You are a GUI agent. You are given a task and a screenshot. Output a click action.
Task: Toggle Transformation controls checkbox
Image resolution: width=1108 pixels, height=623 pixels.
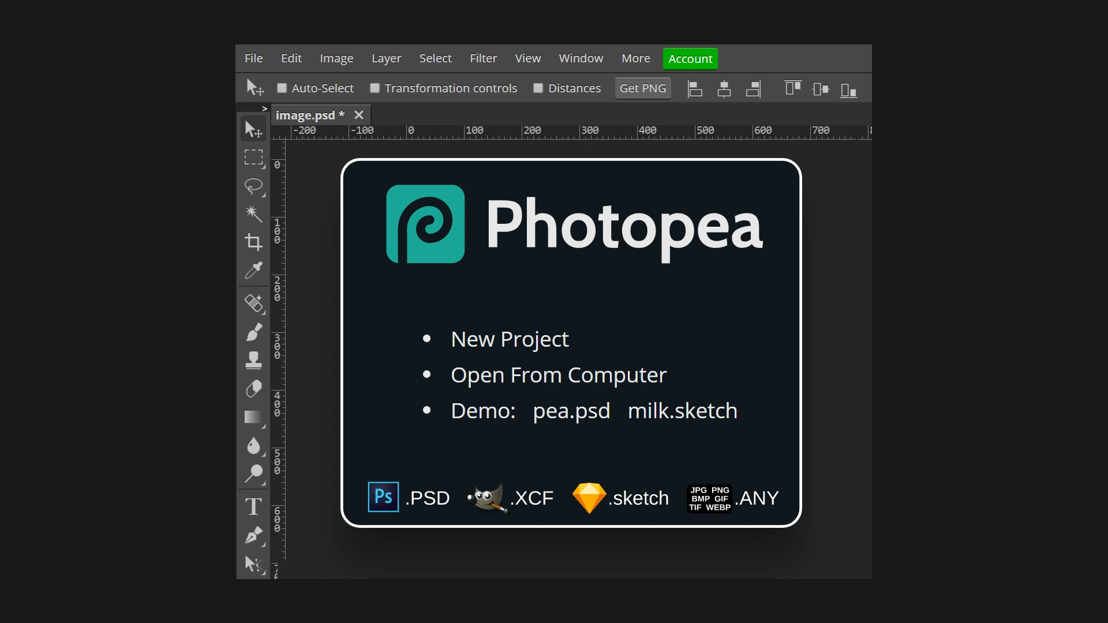(375, 88)
